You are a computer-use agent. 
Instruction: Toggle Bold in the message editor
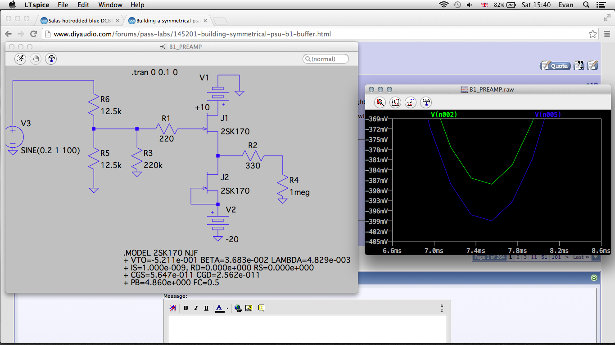point(185,308)
